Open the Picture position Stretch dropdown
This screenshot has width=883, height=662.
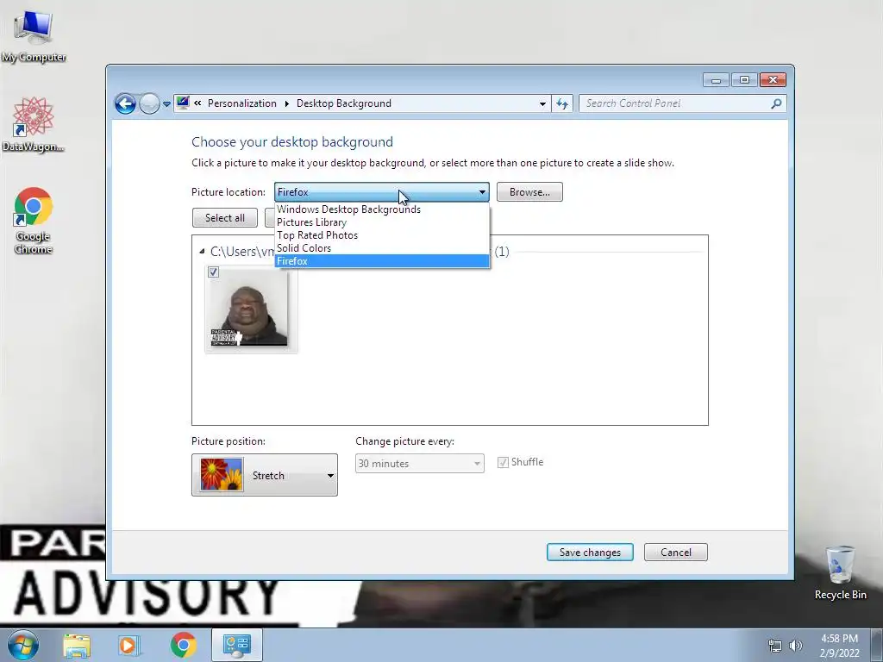tap(265, 475)
